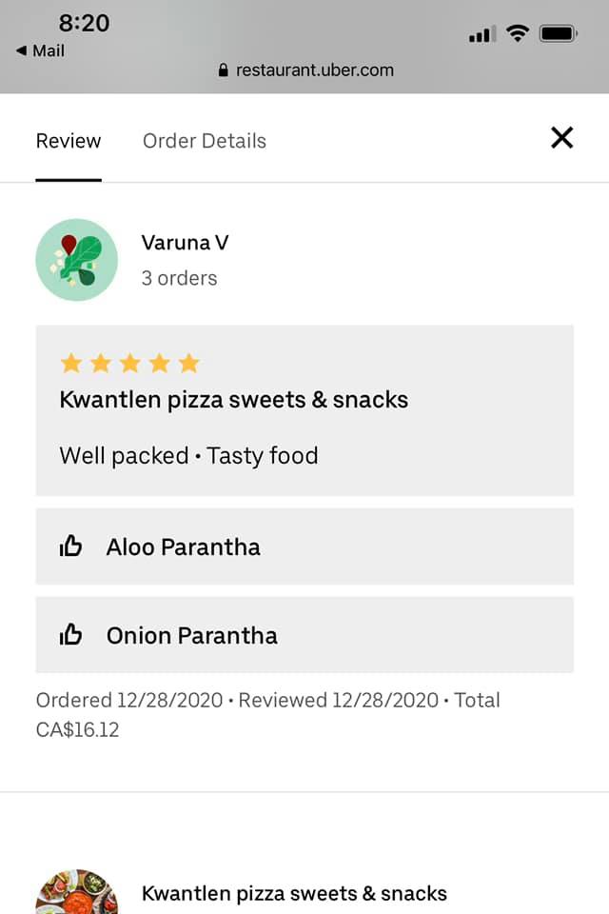Go back to the Mail app
Screen dimensions: 609x914
(x=41, y=51)
